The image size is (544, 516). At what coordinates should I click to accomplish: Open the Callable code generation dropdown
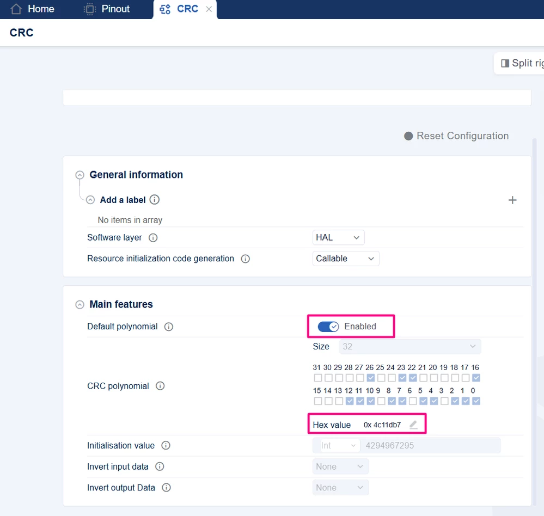346,259
